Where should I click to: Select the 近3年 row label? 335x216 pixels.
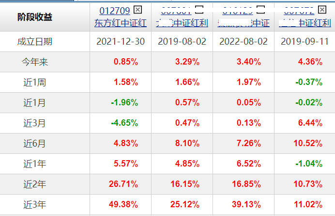point(35,205)
